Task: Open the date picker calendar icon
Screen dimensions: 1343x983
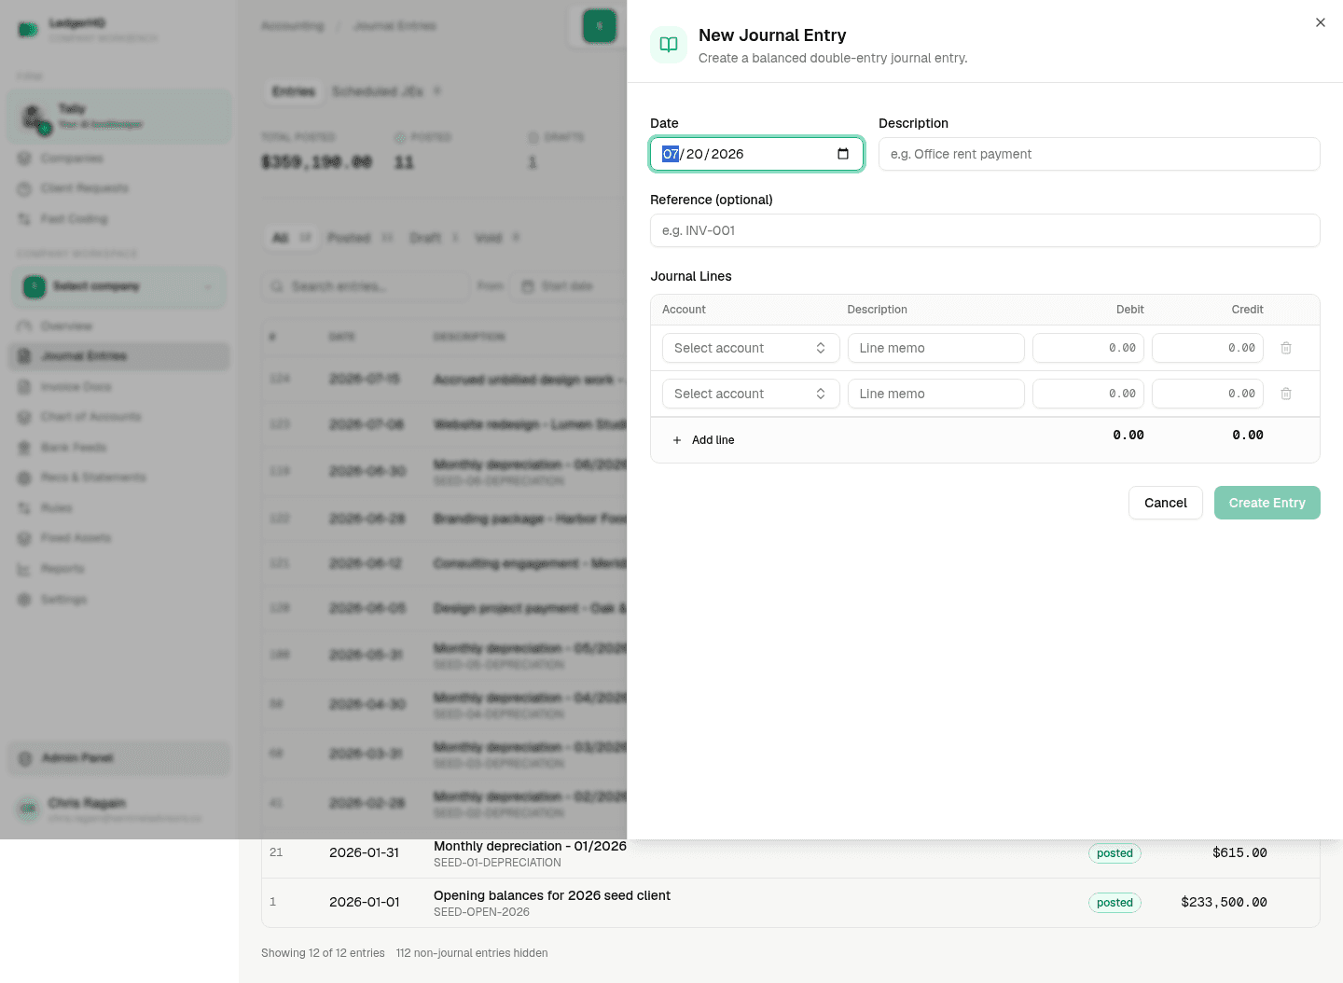Action: tap(843, 154)
